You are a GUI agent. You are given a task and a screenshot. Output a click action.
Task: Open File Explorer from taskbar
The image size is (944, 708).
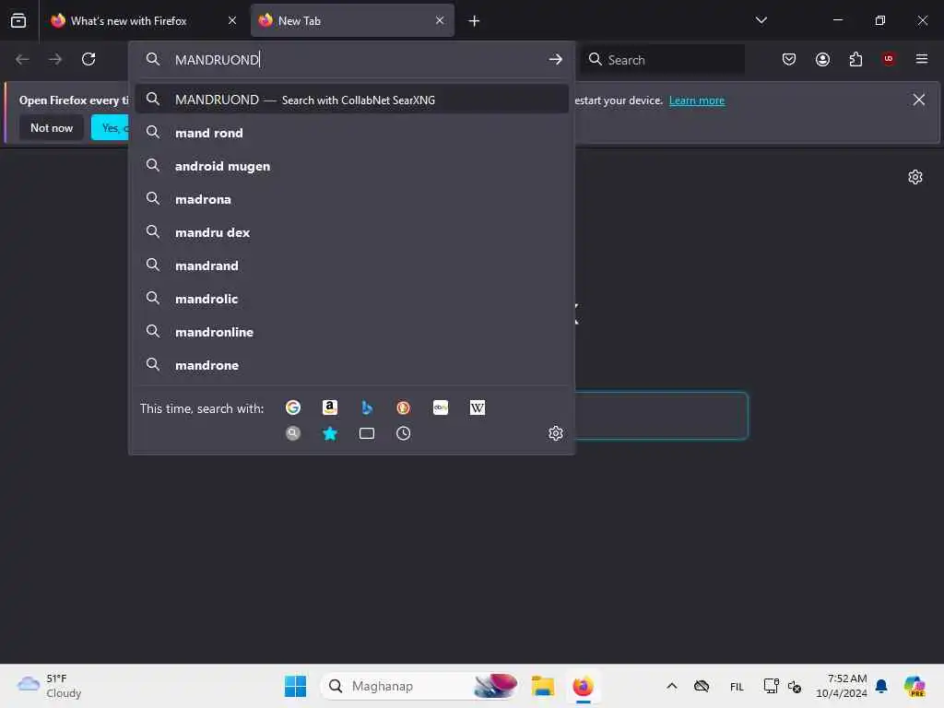tap(542, 686)
